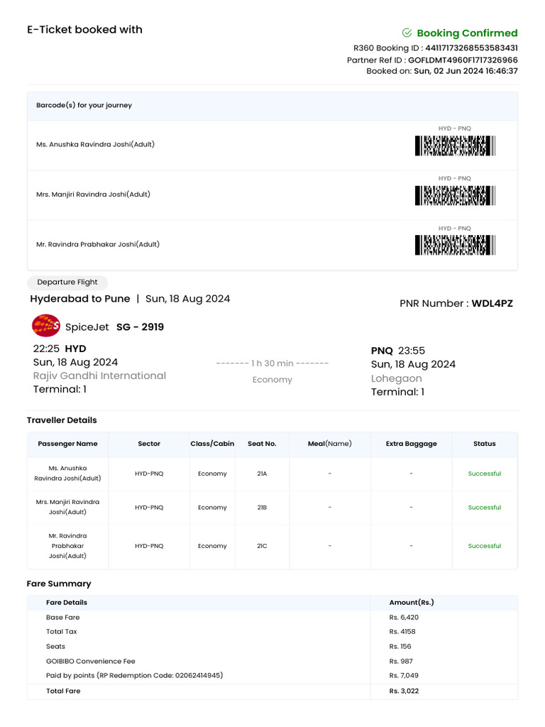The image size is (545, 727).
Task: Click the Seats fee Rs. 156
Action: pos(400,646)
